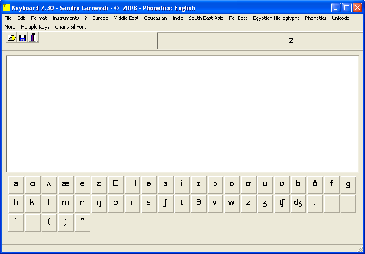Click the opening parenthesis key
Image resolution: width=365 pixels, height=254 pixels.
tap(49, 223)
